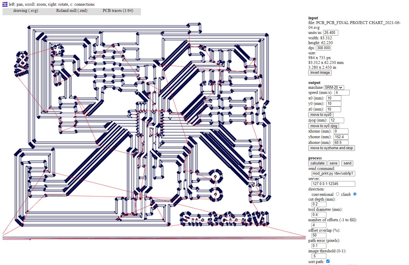This screenshot has width=409, height=265.
Task: Click the zhome (mm) input field
Action: (x=341, y=143)
